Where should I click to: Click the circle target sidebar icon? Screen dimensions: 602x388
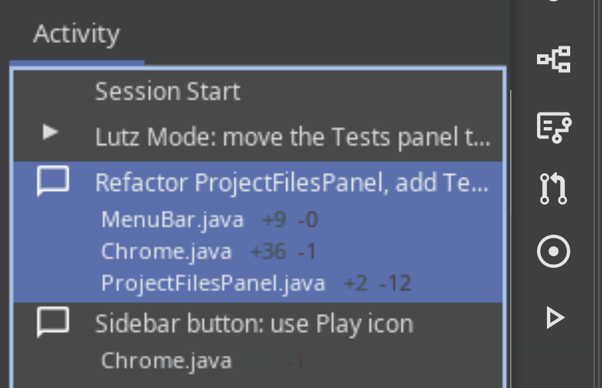point(553,252)
